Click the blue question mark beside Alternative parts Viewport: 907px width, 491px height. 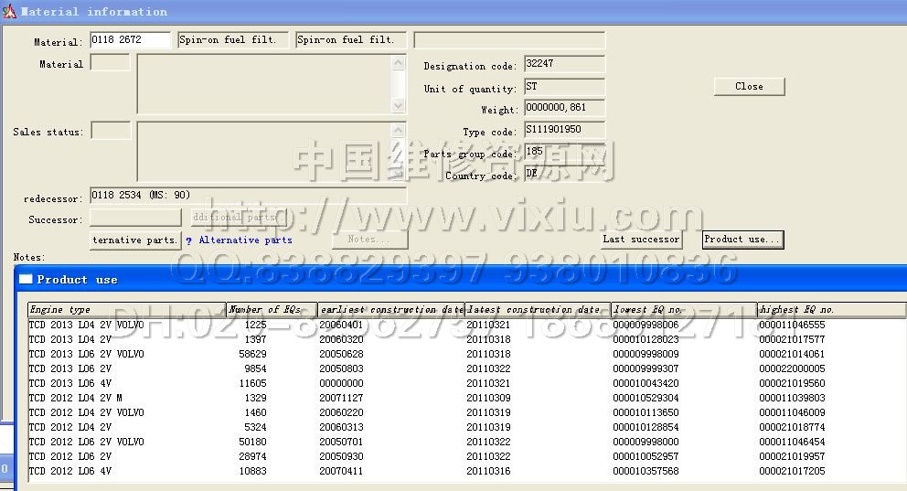188,240
